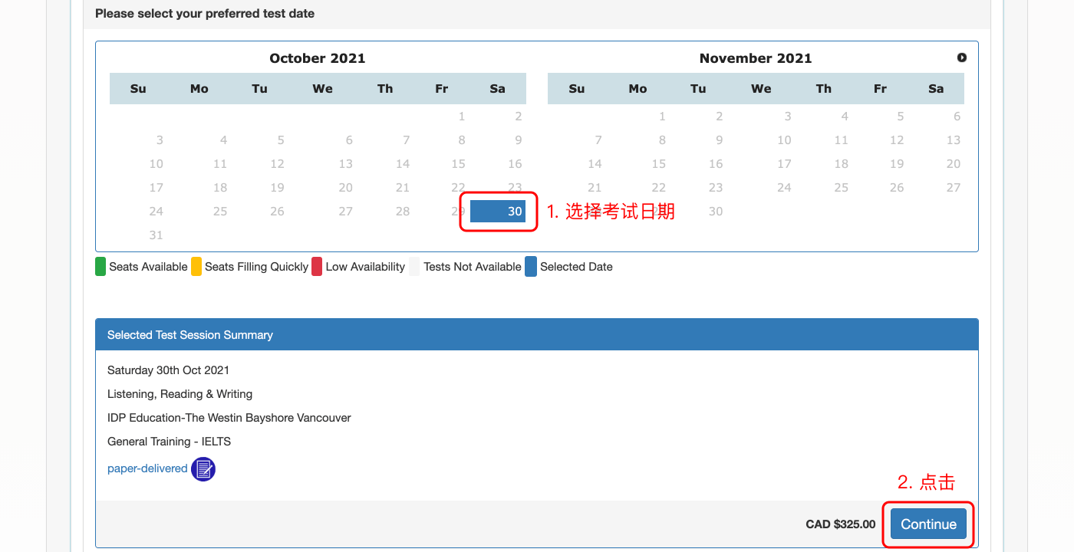The width and height of the screenshot is (1074, 552).
Task: Choose October 31 in the calendar
Action: (x=156, y=235)
